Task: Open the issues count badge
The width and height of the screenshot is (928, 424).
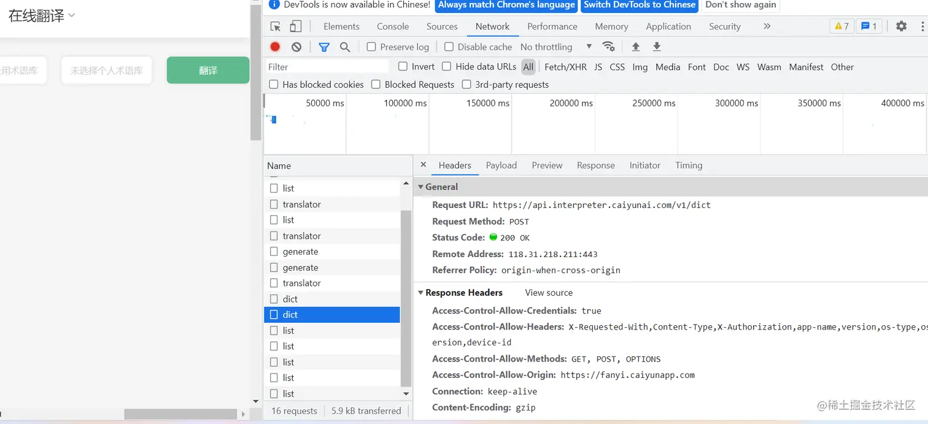Action: pos(869,26)
